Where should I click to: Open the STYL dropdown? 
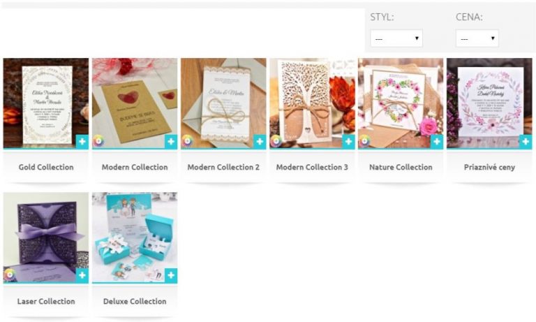[396, 38]
